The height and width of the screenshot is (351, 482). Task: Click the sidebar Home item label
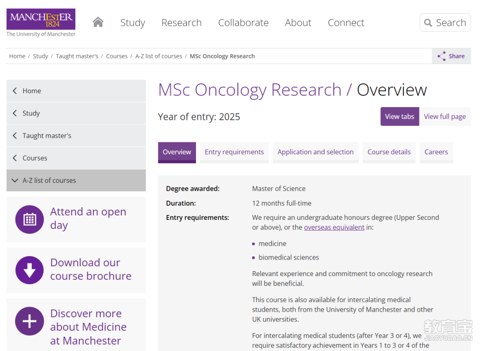(x=32, y=91)
